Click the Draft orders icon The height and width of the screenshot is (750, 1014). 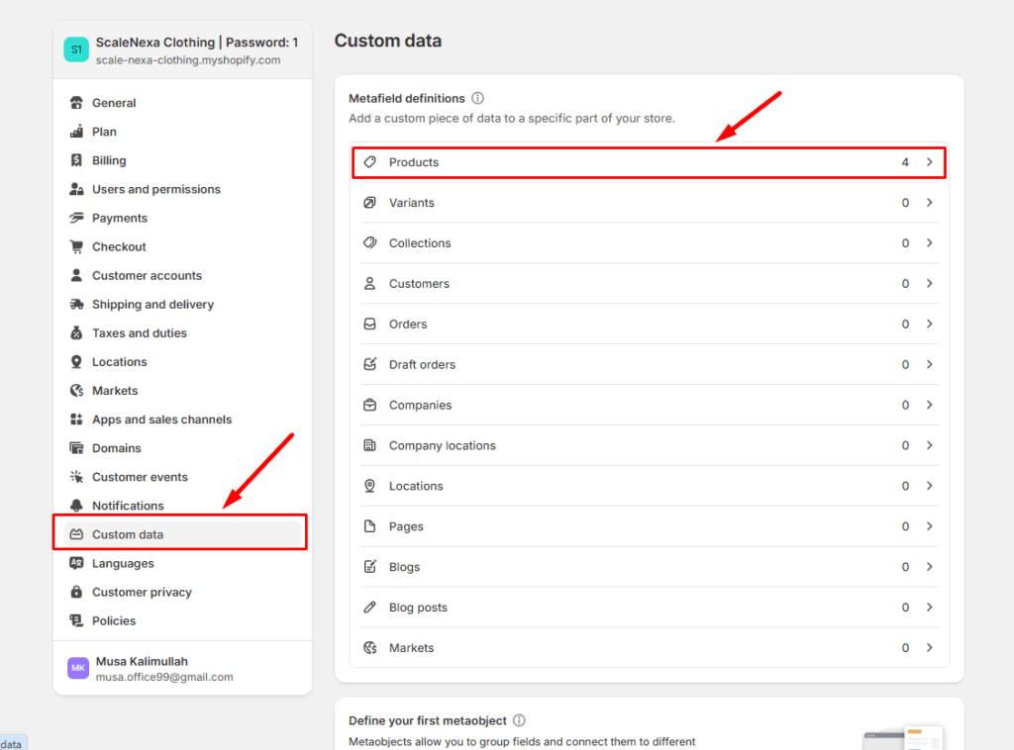tap(370, 364)
